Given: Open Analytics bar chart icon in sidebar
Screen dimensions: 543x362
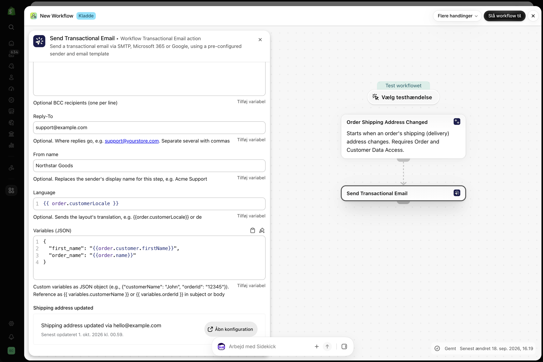Looking at the screenshot, I should [x=11, y=145].
